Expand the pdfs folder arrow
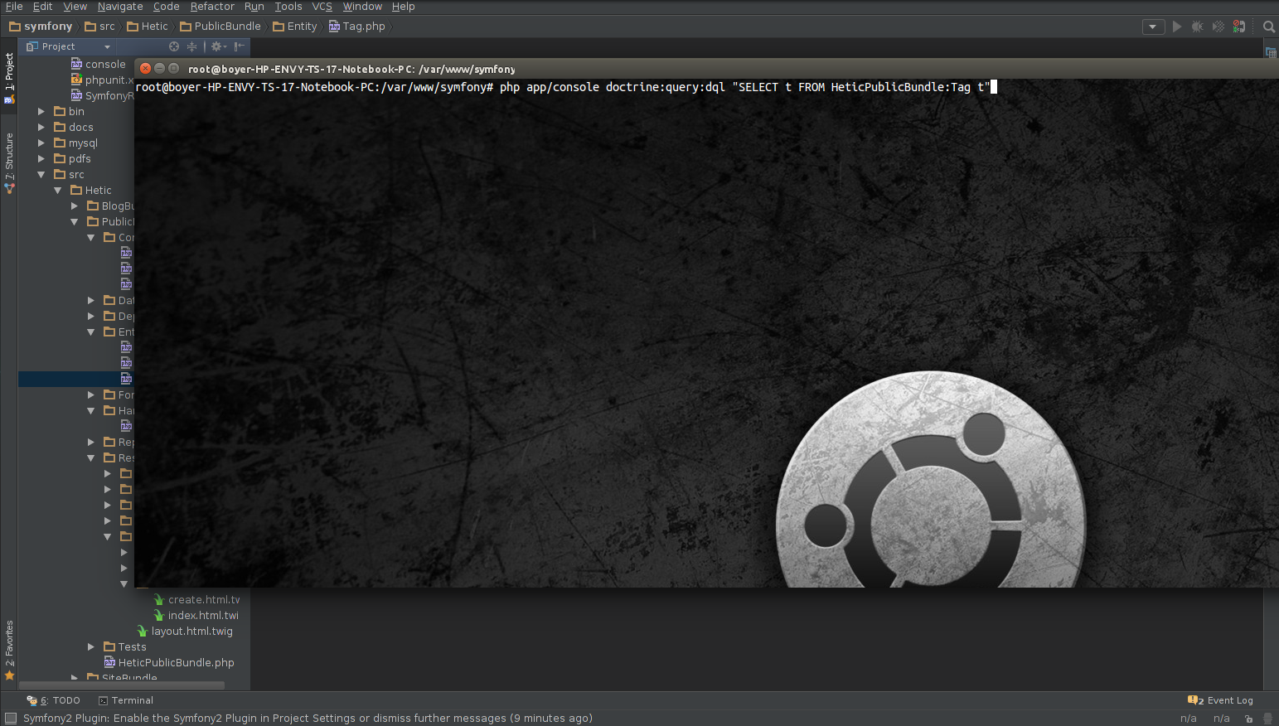 click(41, 158)
